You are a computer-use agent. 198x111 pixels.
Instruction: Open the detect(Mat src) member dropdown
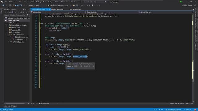click(165, 12)
